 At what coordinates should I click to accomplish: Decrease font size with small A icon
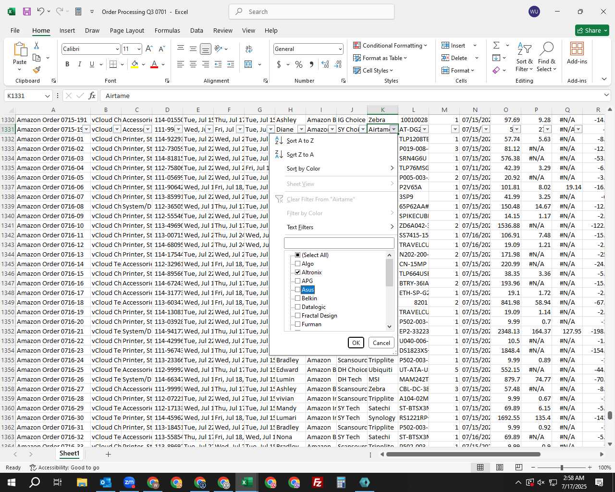point(161,49)
